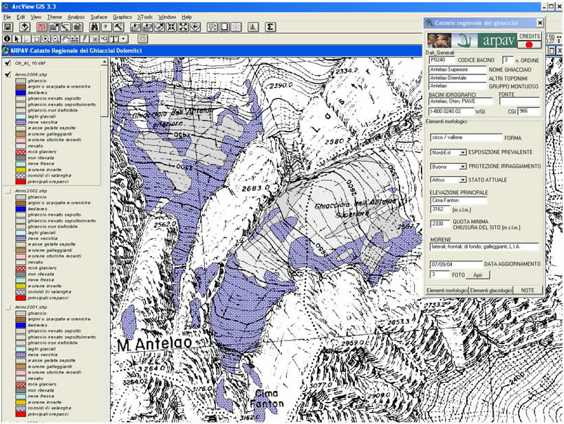Close the Catasto regionale dei ghiacciai panel

click(540, 23)
